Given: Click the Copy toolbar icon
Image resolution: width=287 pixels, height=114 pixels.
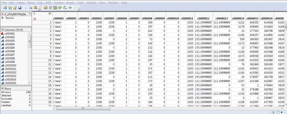Looking at the screenshot, I should tap(30, 8).
